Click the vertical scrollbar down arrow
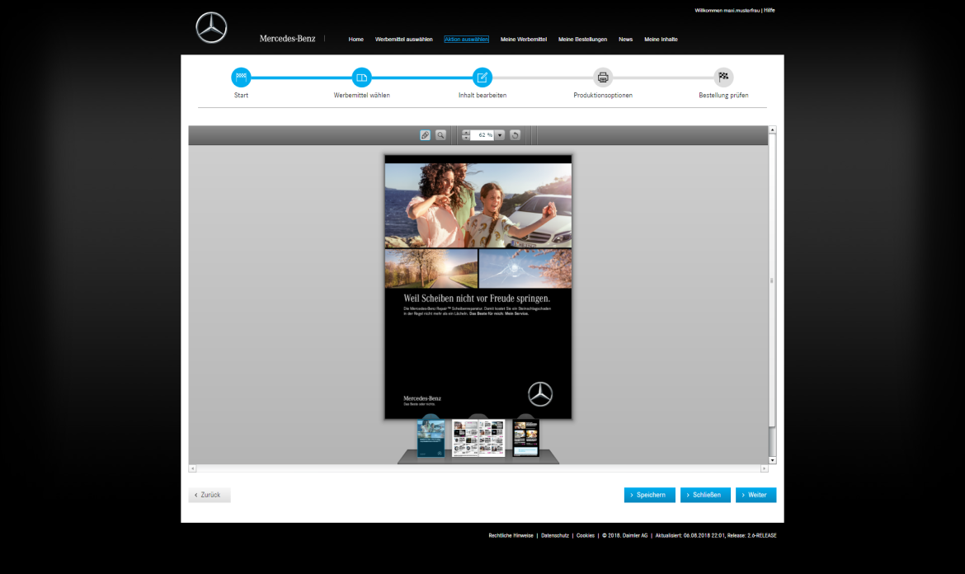The width and height of the screenshot is (965, 574). pyautogui.click(x=772, y=460)
